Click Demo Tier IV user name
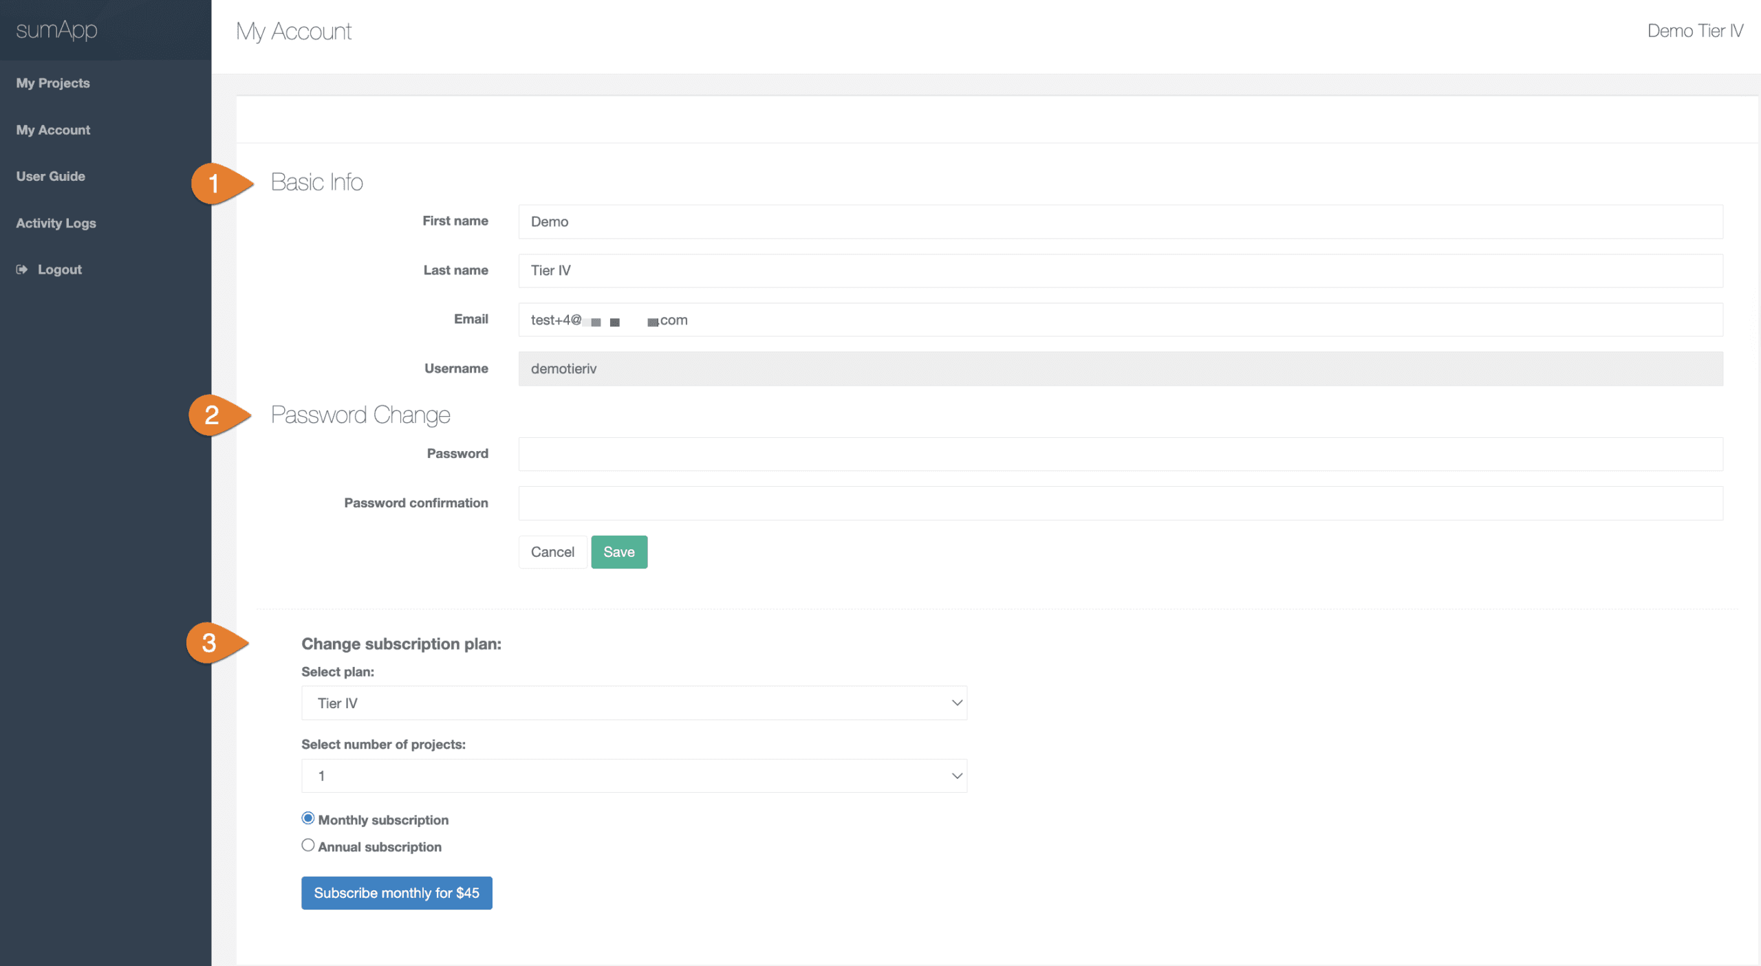This screenshot has height=966, width=1761. [1694, 31]
